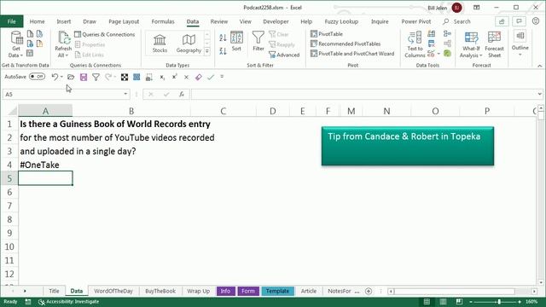Click the formula bar input field
The image size is (546, 307).
pyautogui.click(x=363, y=95)
